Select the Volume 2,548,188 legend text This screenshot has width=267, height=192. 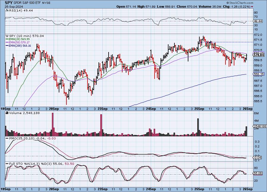click(x=24, y=113)
